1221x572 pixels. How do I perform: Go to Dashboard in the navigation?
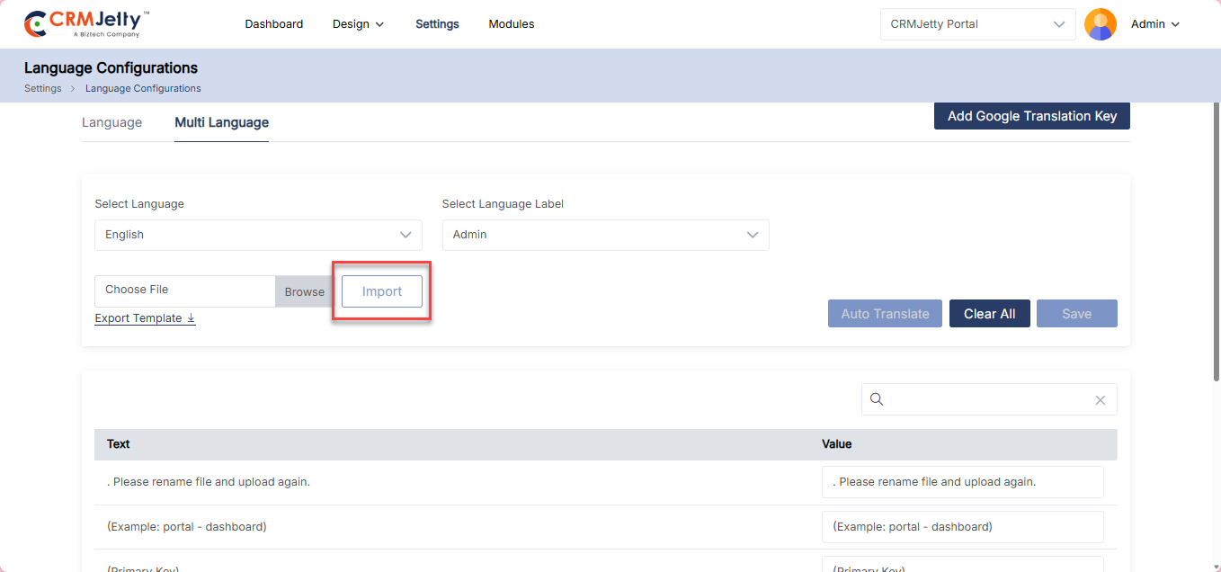(x=273, y=24)
